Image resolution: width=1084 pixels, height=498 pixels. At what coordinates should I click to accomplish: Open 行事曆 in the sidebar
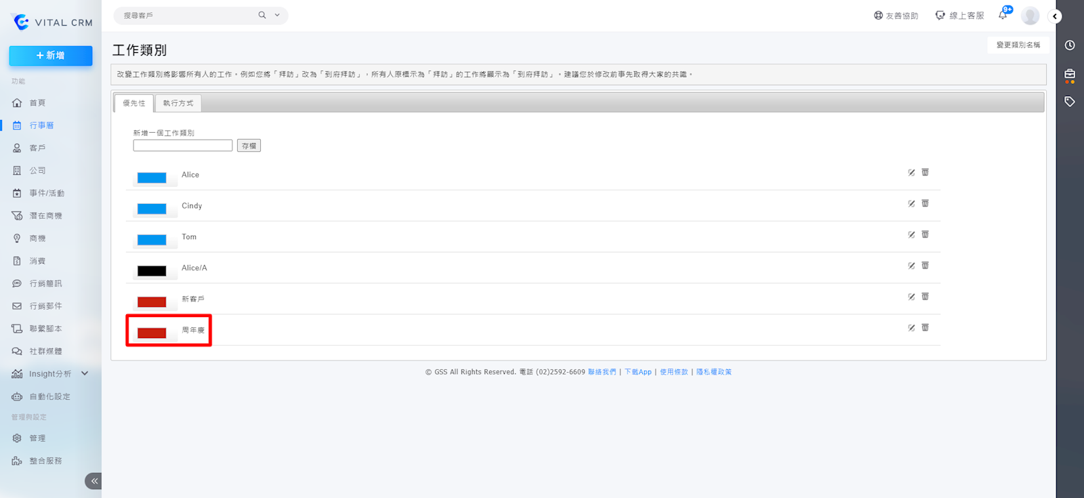tap(41, 125)
